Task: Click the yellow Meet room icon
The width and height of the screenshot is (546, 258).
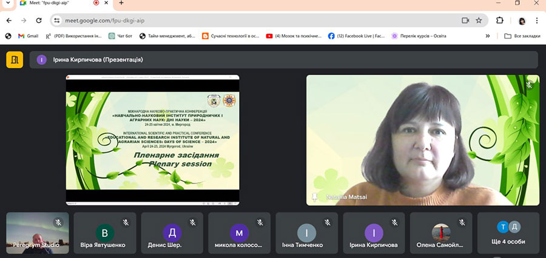Action: [15, 59]
